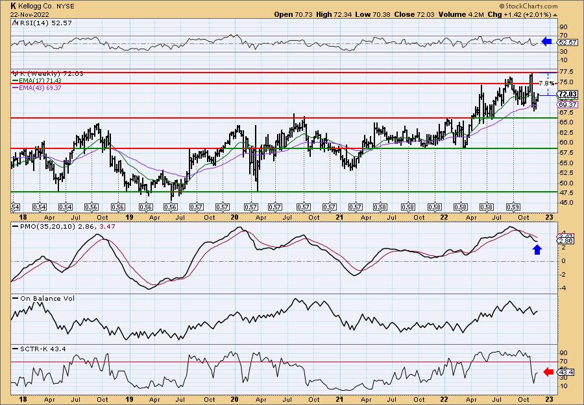The width and height of the screenshot is (584, 405).
Task: Click the 47.5 price axis label
Action: (x=566, y=192)
